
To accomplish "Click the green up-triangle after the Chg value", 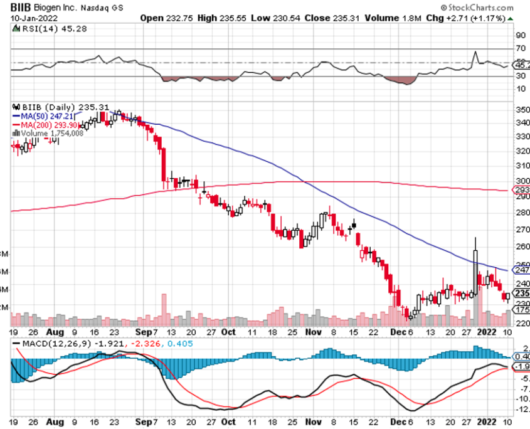I will 510,18.
